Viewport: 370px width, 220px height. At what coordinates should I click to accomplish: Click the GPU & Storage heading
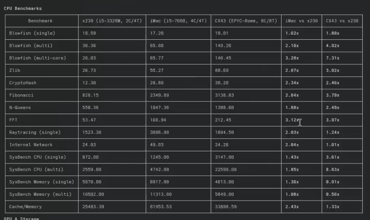tap(22, 218)
